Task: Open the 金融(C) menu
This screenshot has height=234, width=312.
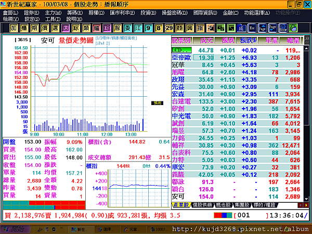Action: [230, 12]
